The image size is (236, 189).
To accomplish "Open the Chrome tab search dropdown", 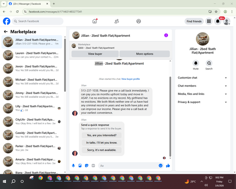I will coord(3,4).
